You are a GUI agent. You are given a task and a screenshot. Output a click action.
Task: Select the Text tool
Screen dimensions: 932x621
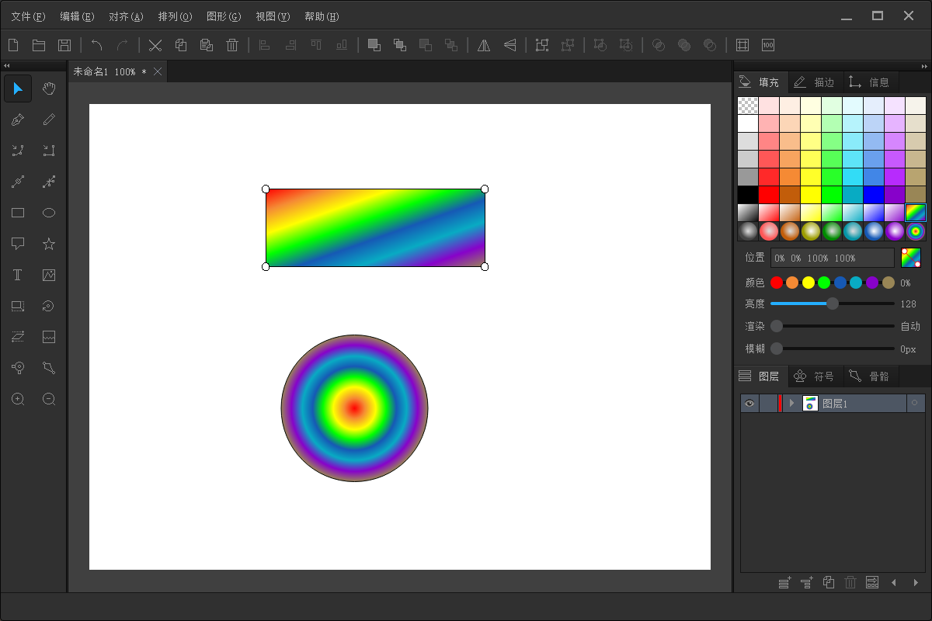(x=18, y=275)
